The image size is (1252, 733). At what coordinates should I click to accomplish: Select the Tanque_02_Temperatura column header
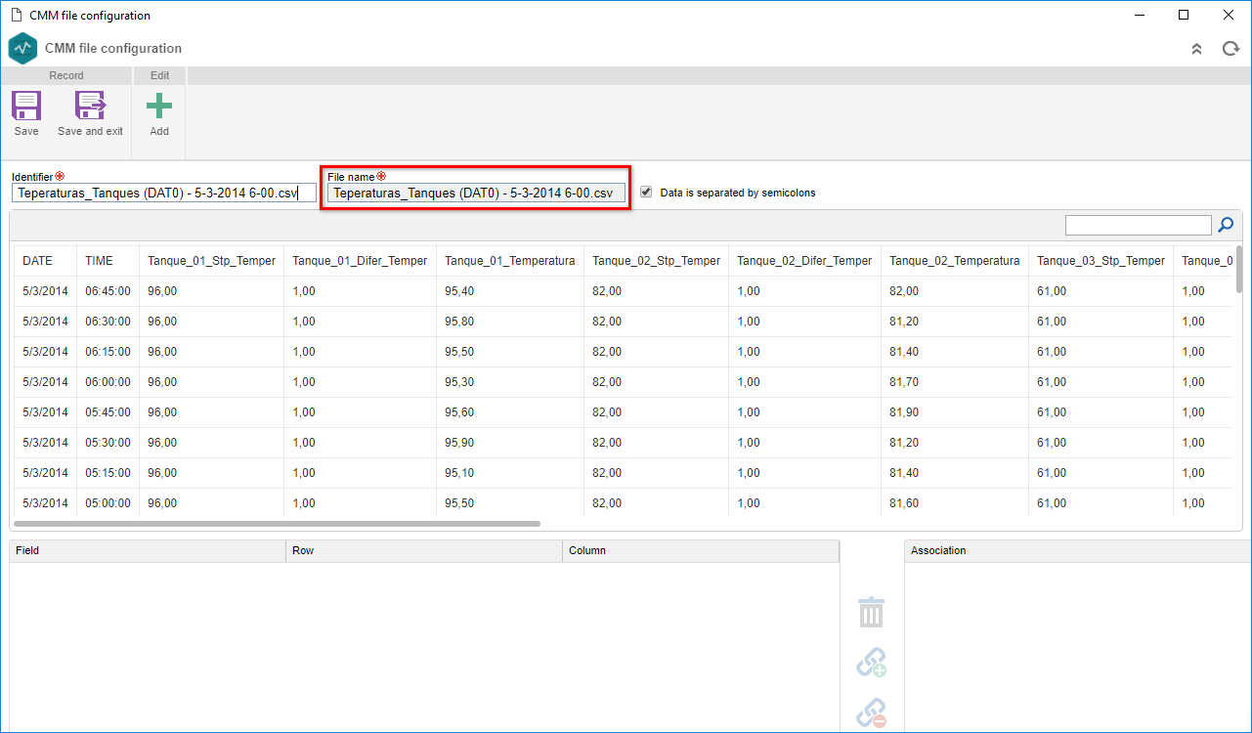point(955,261)
